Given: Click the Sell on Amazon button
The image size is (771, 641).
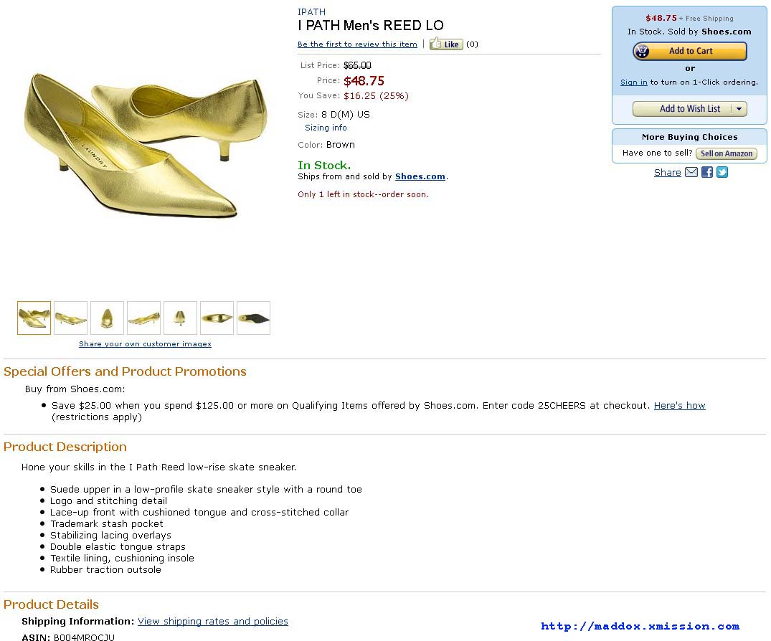Looking at the screenshot, I should 726,153.
